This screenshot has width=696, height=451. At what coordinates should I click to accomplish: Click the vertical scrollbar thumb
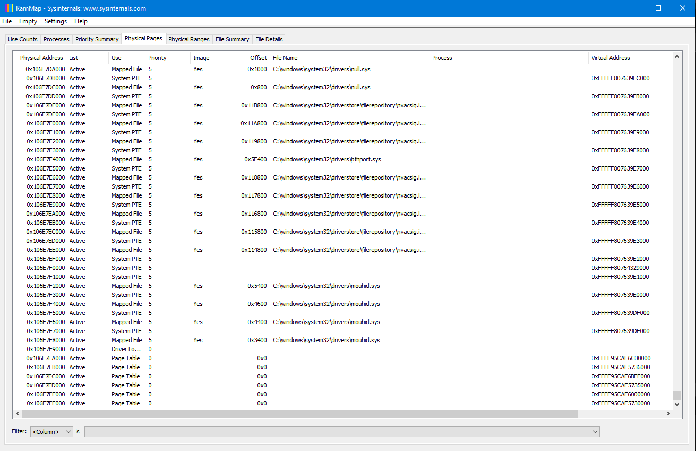coord(677,395)
